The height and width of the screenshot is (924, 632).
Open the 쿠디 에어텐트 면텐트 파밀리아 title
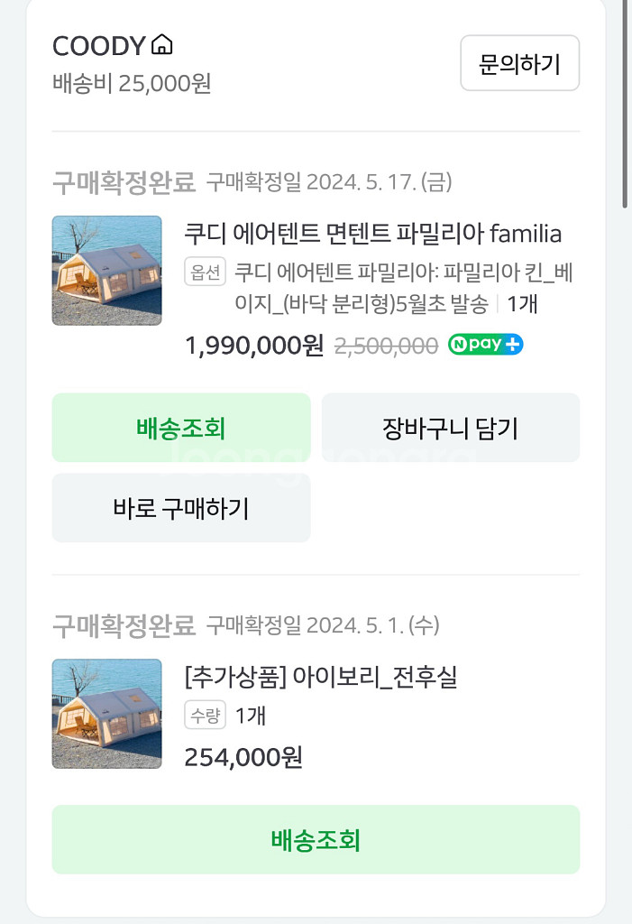coord(372,235)
